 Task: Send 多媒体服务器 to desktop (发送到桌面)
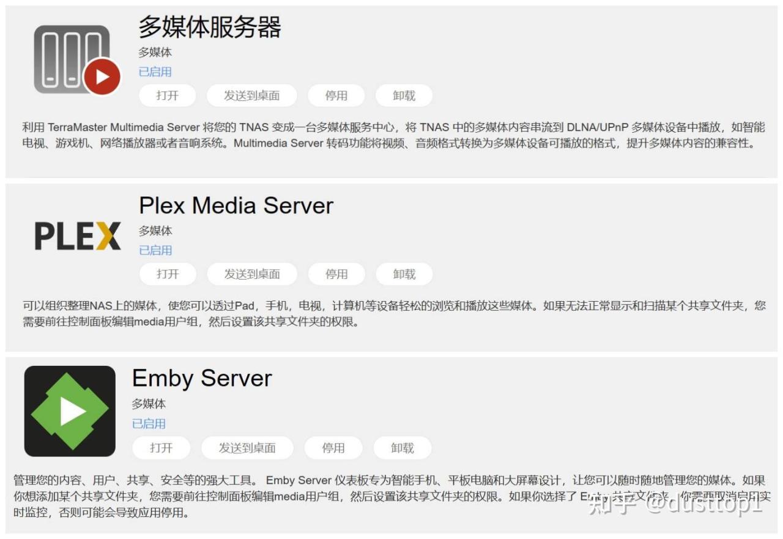(252, 95)
